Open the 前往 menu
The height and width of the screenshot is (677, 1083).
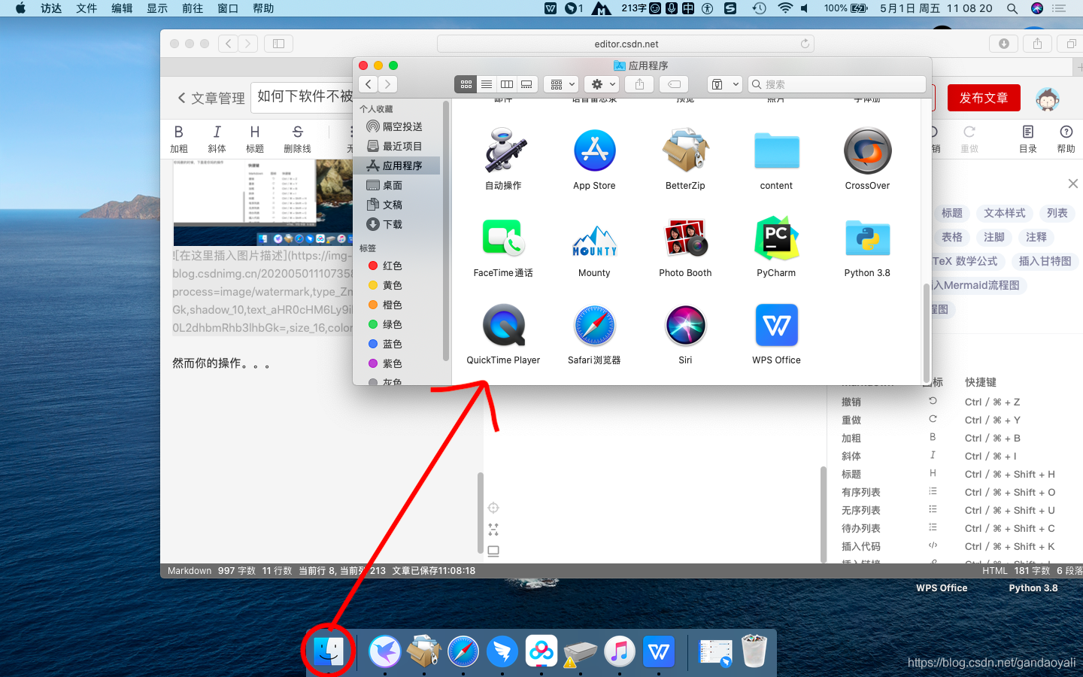click(x=193, y=8)
